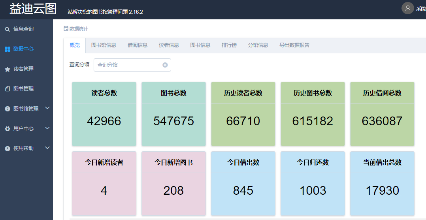The image size is (426, 220).
Task: Click the 读者总数 statistics card
Action: click(x=104, y=114)
